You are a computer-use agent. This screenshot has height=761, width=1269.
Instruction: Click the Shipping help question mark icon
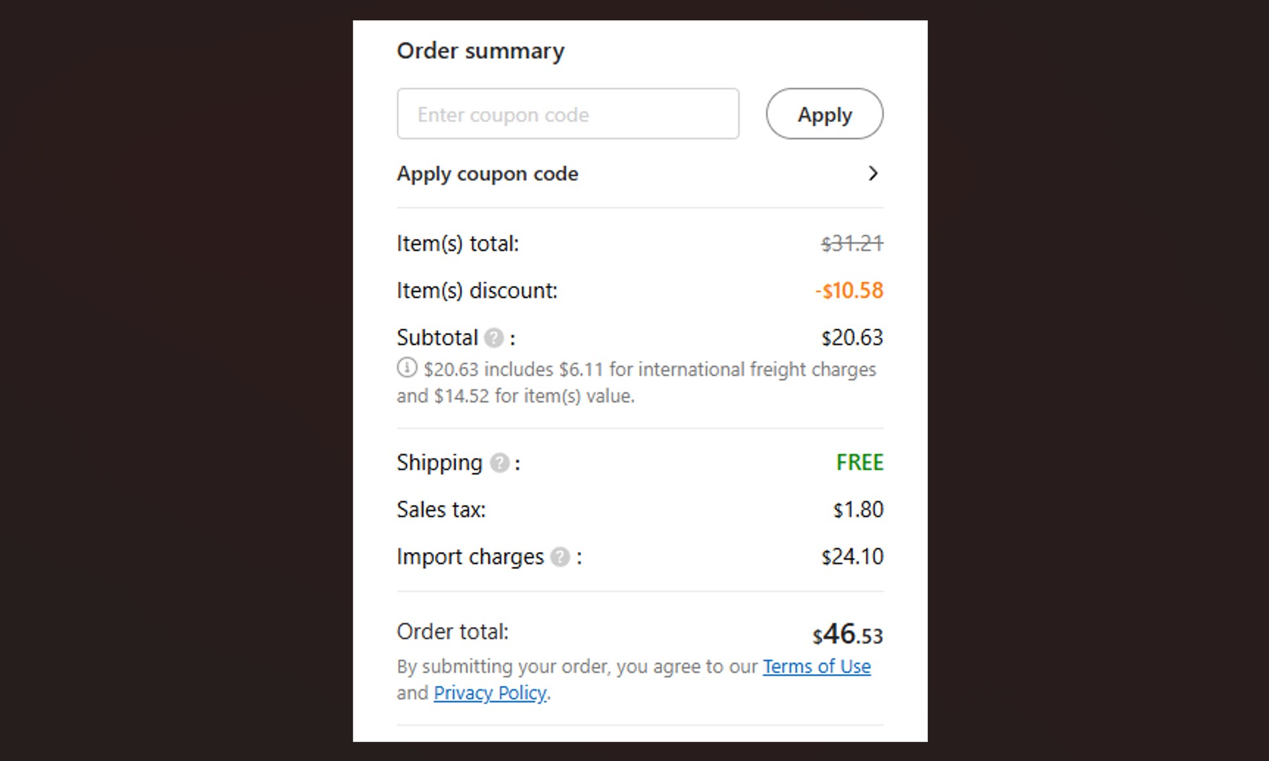[499, 463]
